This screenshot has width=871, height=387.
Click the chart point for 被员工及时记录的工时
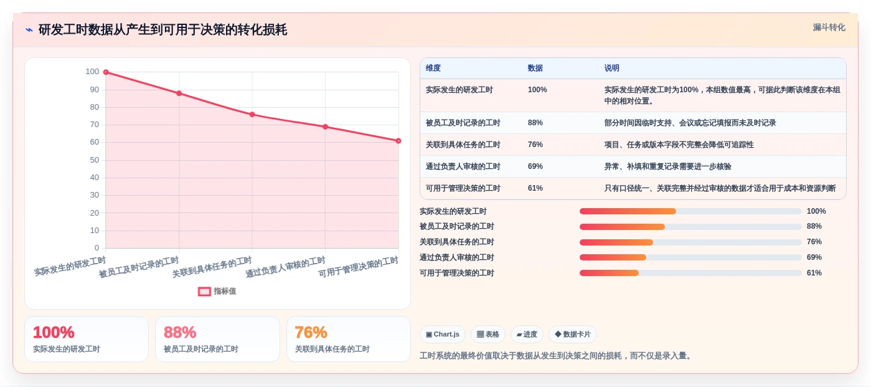[179, 93]
